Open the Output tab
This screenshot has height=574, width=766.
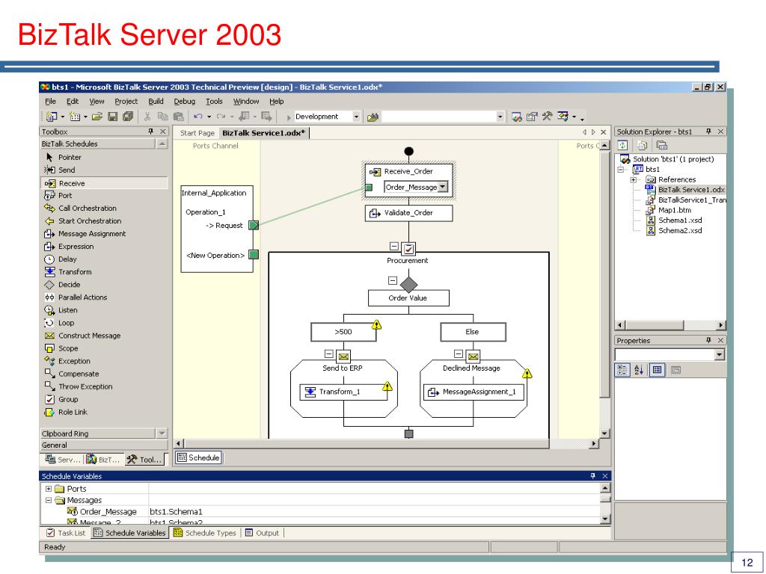[x=263, y=533]
